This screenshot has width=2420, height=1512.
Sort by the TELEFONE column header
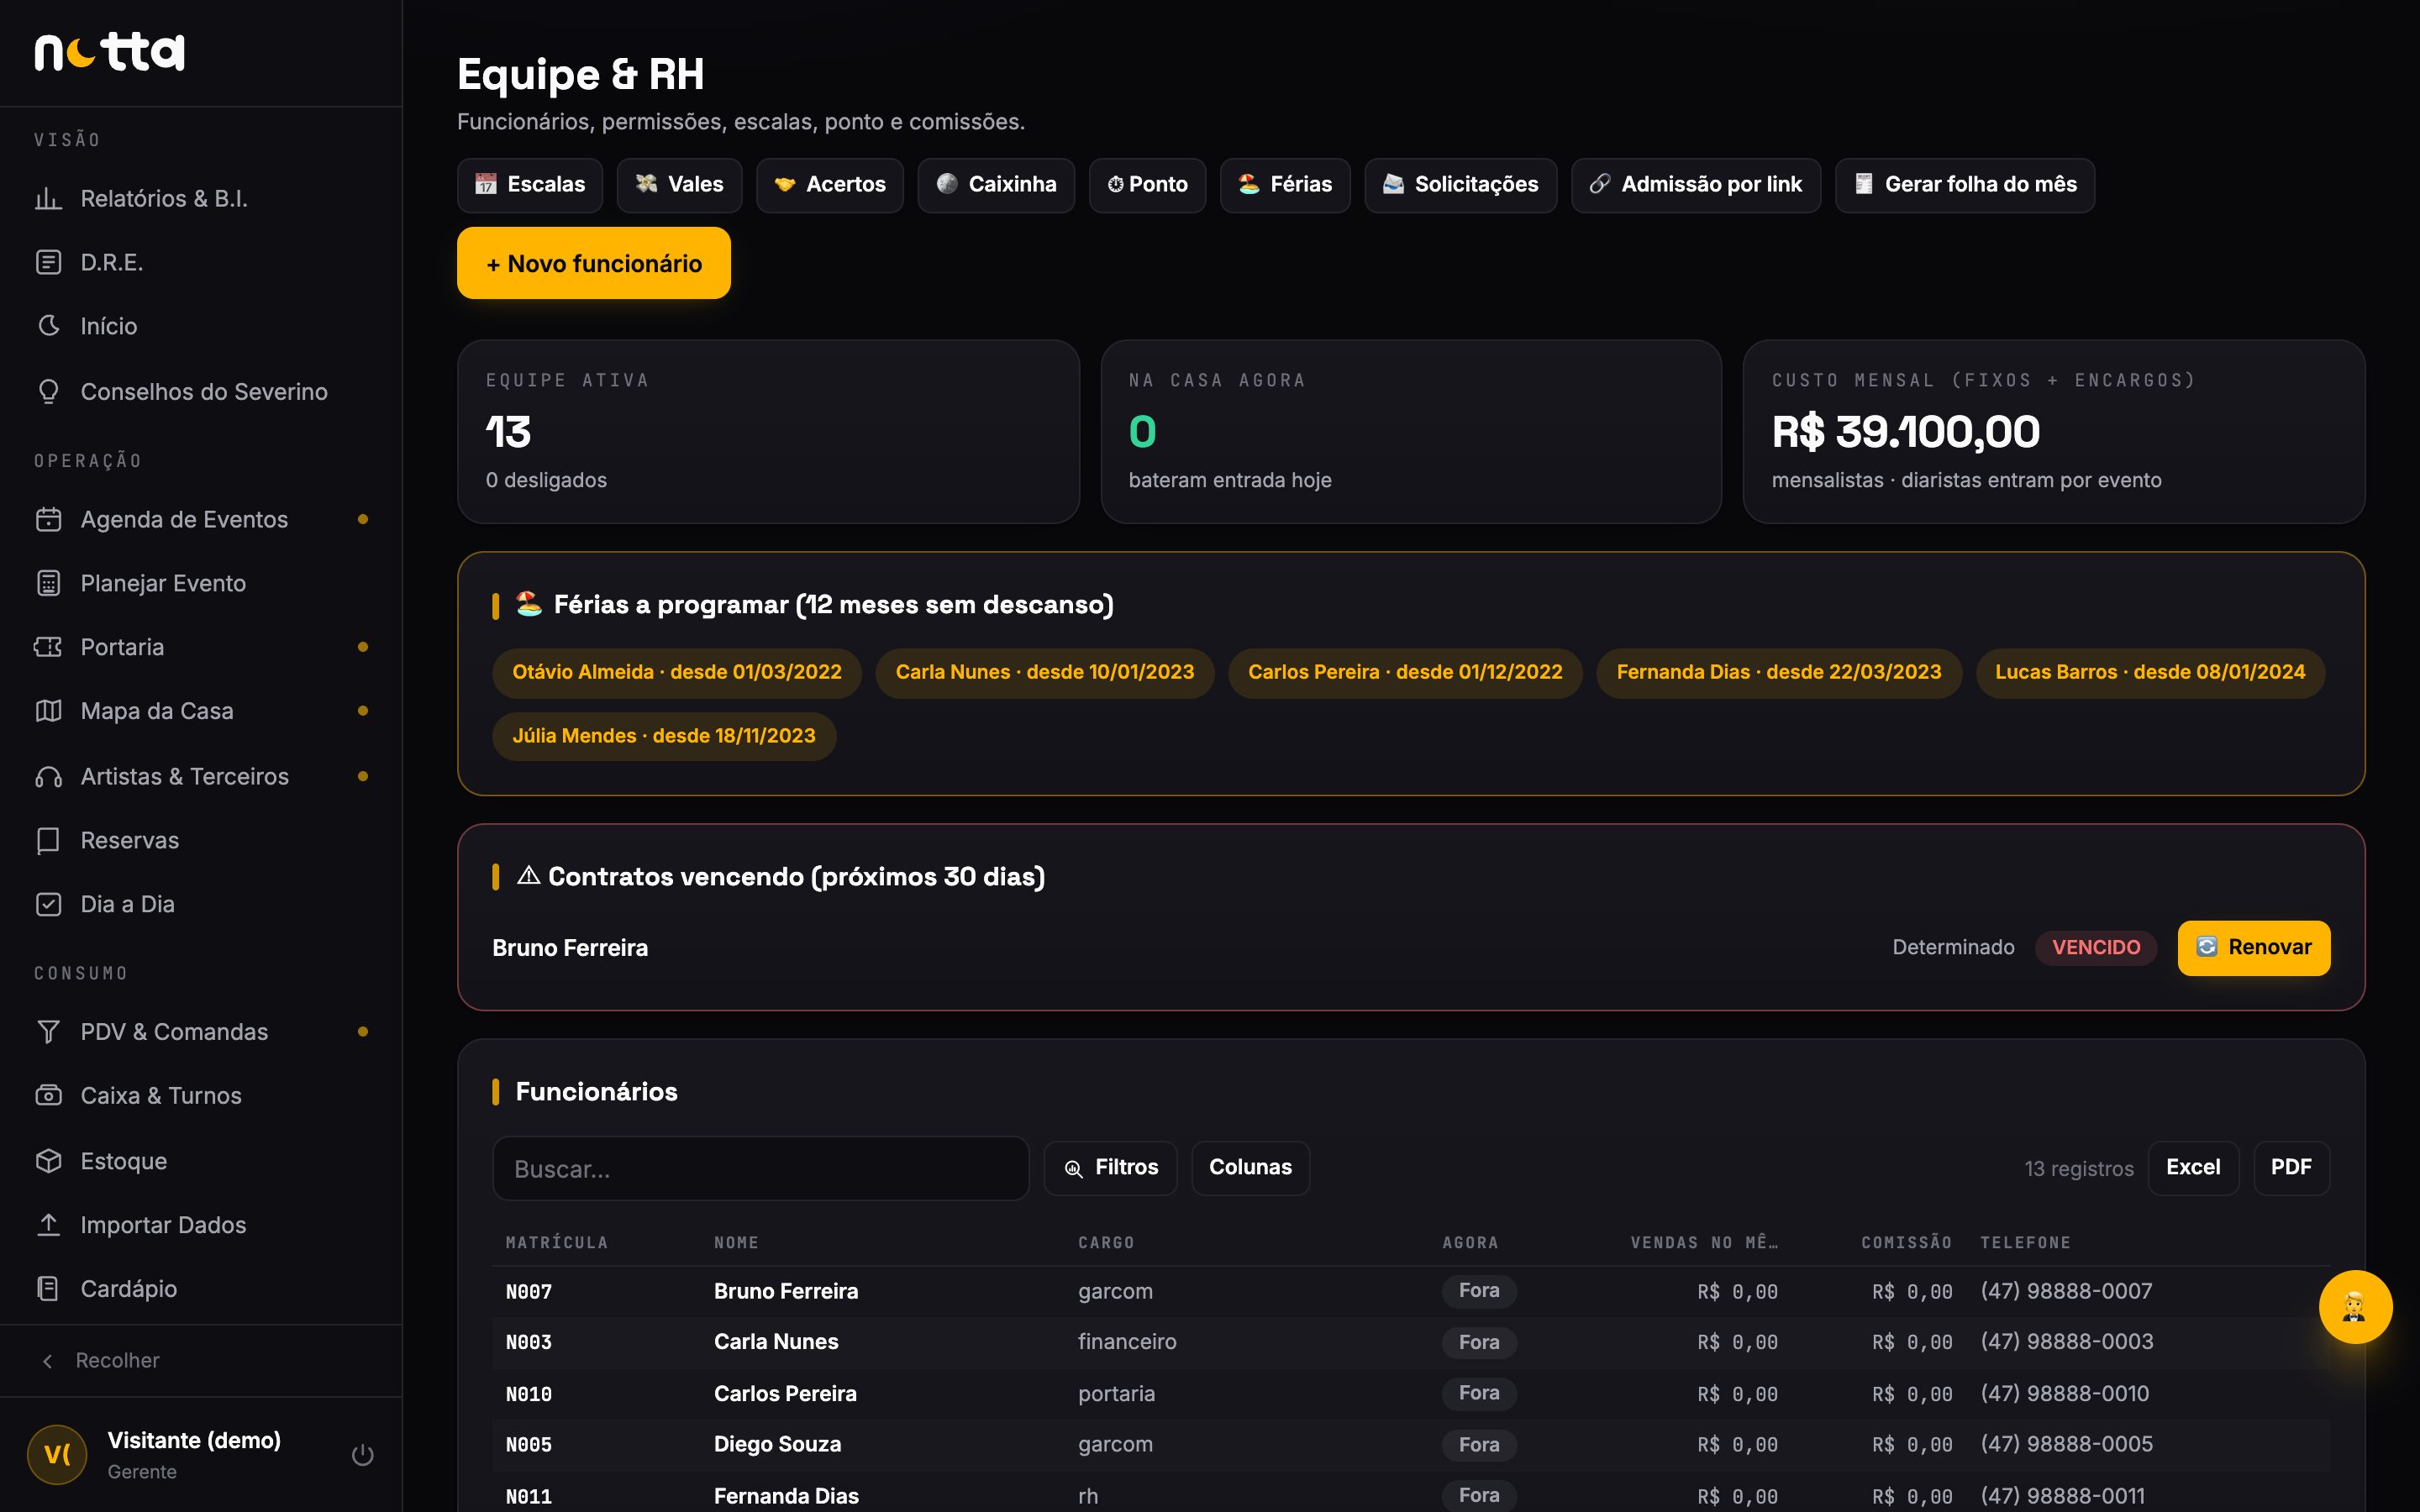pyautogui.click(x=2025, y=1242)
